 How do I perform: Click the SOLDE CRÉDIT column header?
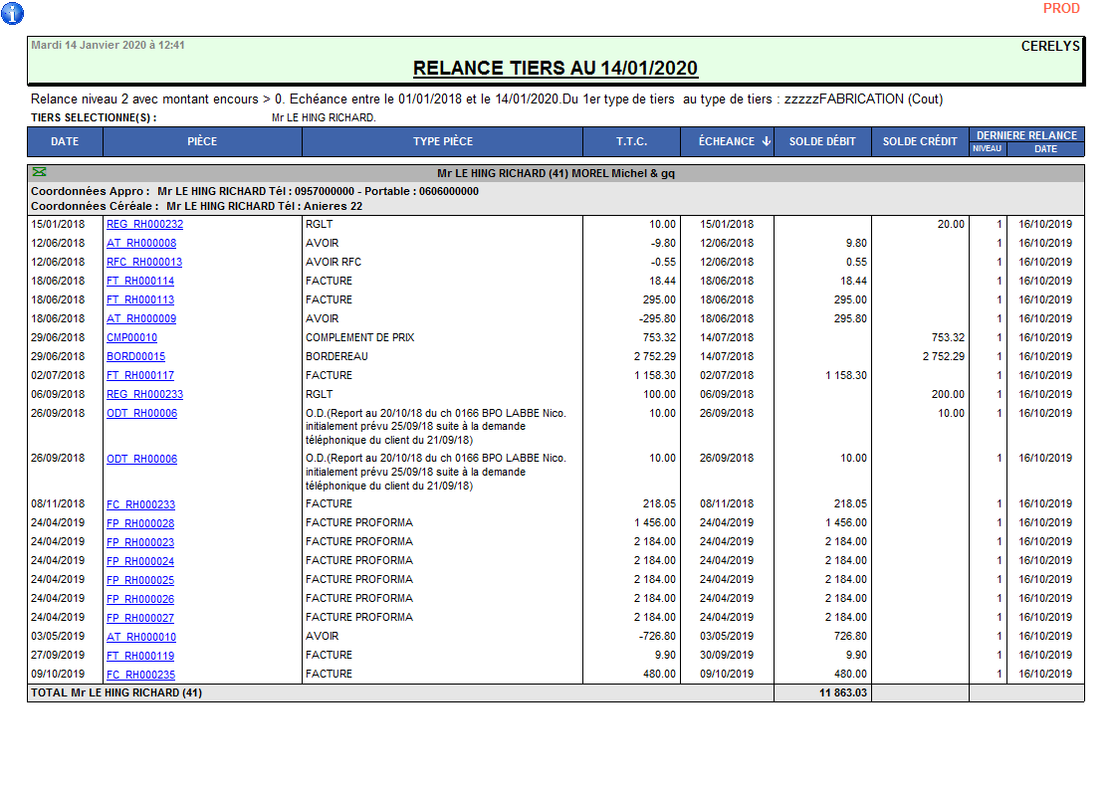click(920, 141)
